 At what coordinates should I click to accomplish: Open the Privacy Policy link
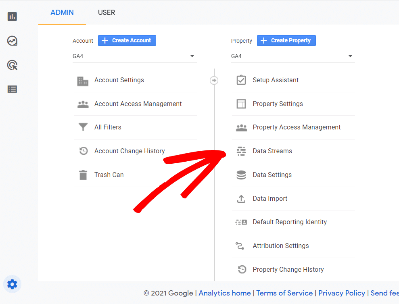341,293
